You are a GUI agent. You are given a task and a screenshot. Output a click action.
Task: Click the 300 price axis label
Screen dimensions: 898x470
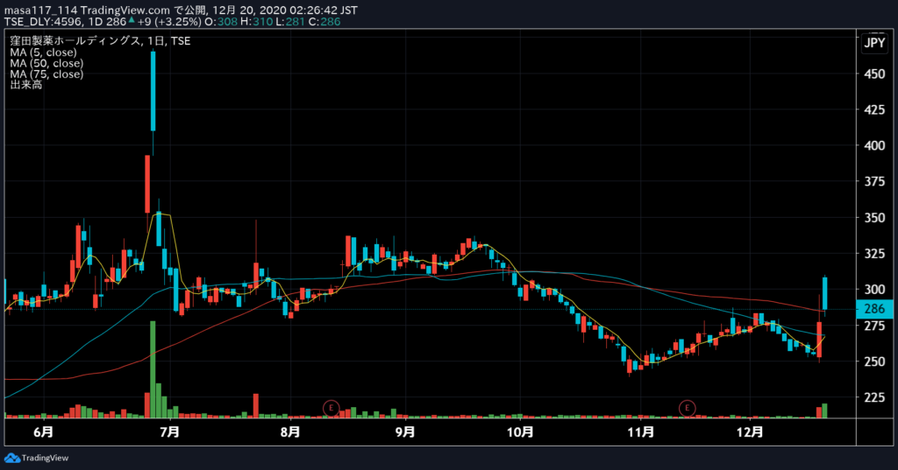(x=874, y=290)
